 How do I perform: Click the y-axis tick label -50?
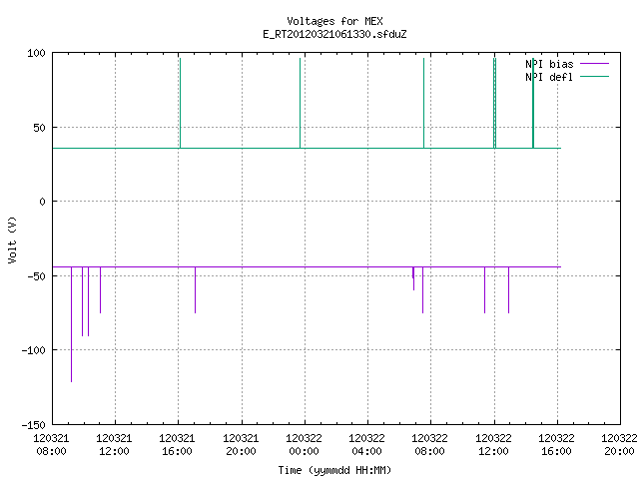[x=36, y=276]
